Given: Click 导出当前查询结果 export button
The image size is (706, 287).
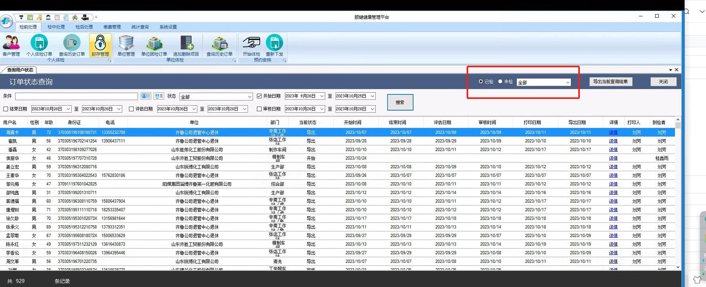Looking at the screenshot, I should point(610,82).
